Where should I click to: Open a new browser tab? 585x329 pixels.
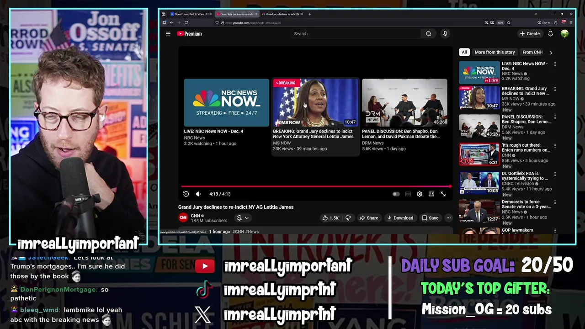pyautogui.click(x=309, y=14)
